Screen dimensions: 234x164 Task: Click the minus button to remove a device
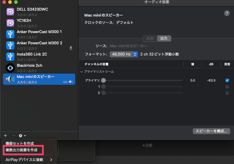(x=14, y=136)
